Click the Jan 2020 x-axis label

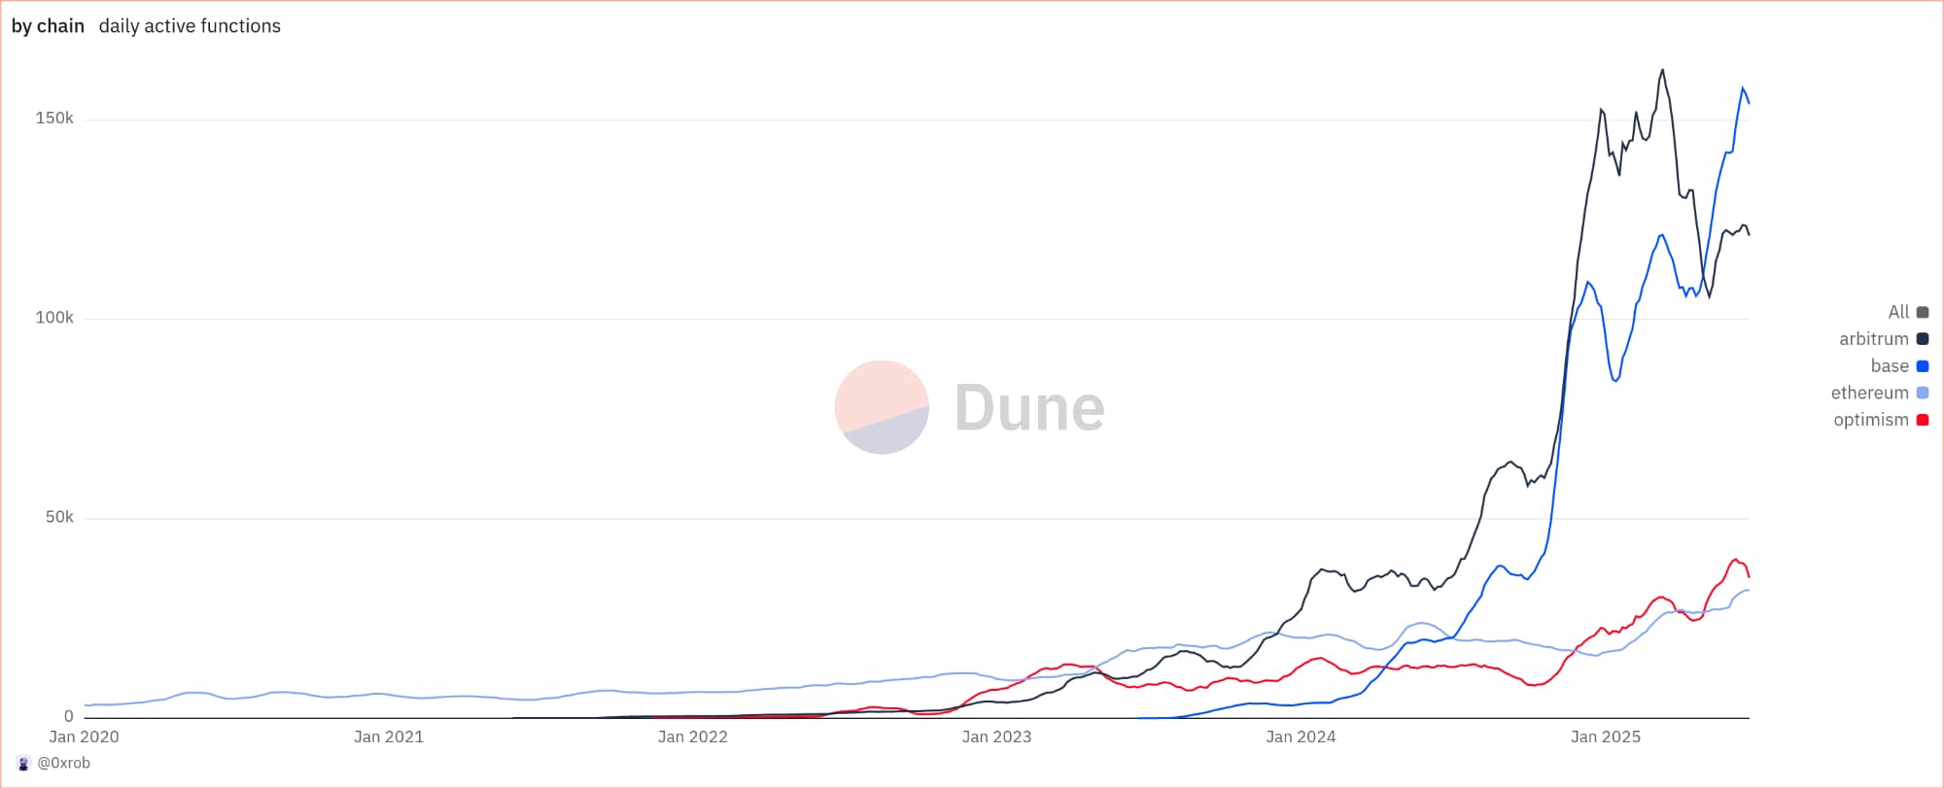point(84,737)
